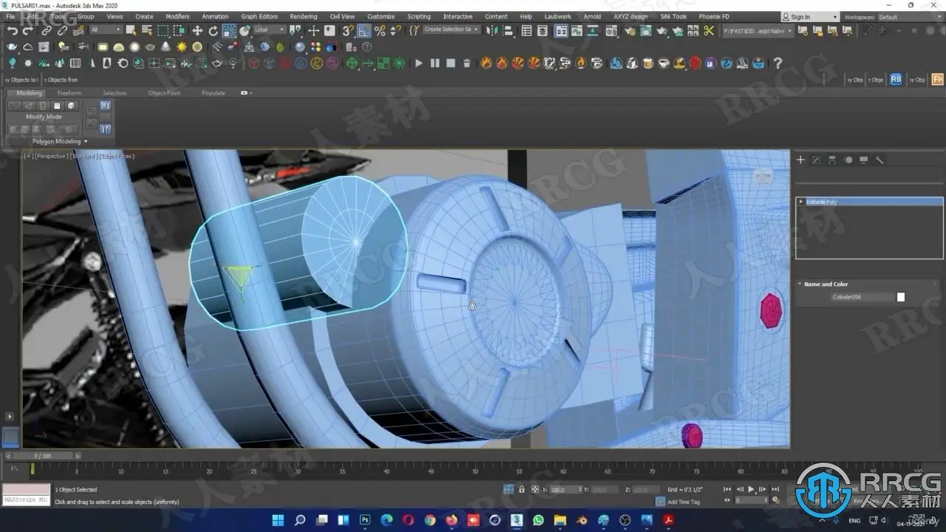
Task: Toggle the Angle Snap button
Action: pyautogui.click(x=364, y=30)
